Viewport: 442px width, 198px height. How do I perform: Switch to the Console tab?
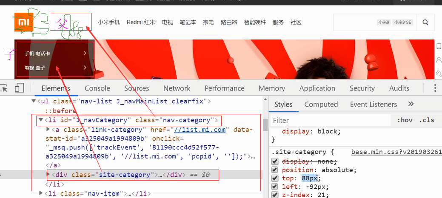coord(97,88)
